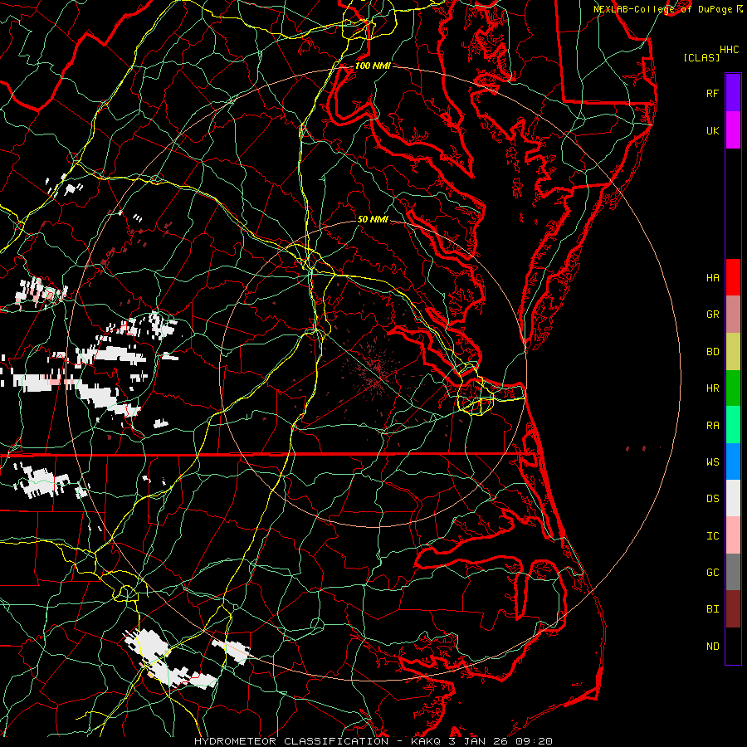Click the KAKQ station identifier
Image resolution: width=747 pixels, height=747 pixels.
(x=426, y=741)
